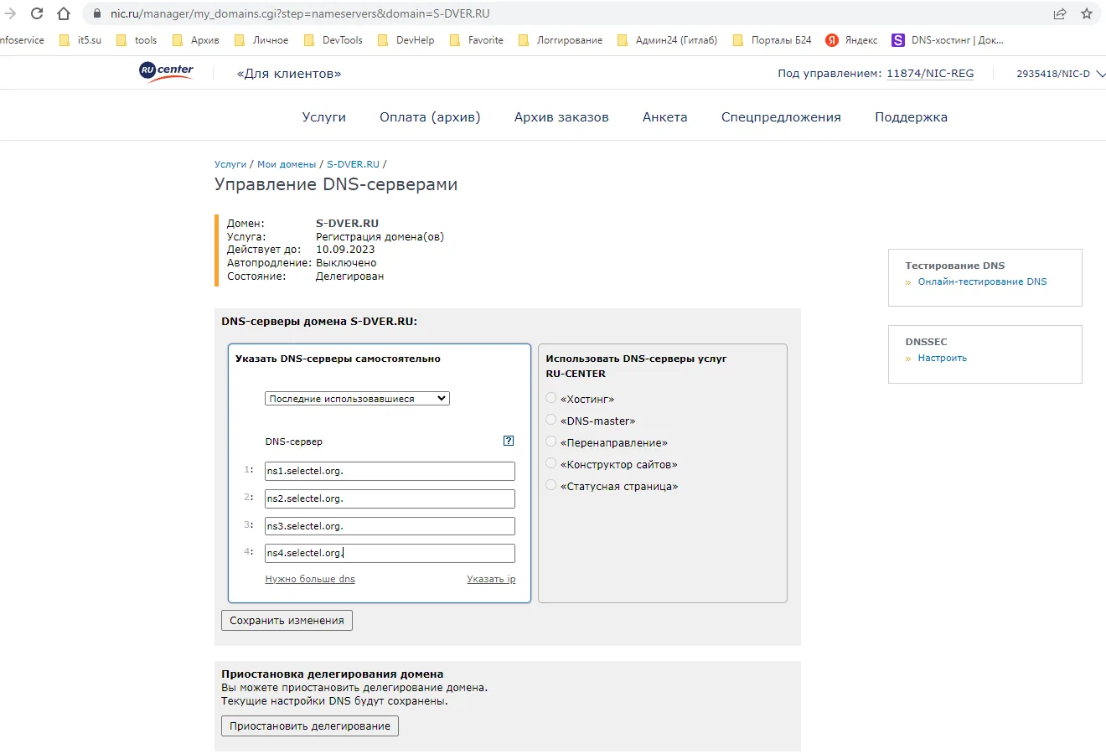Click the Приостановить делегирование button
Image resolution: width=1106 pixels, height=754 pixels.
(310, 726)
